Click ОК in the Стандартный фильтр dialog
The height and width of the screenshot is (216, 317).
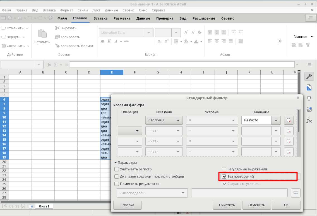[x=286, y=205]
